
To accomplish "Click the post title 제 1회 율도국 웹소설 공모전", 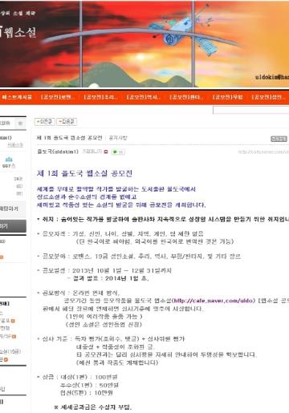I will tap(69, 138).
